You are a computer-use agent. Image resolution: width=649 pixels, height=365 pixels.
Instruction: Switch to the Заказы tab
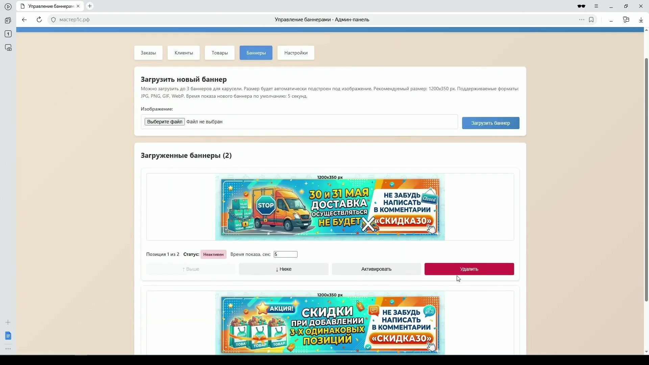pyautogui.click(x=148, y=53)
